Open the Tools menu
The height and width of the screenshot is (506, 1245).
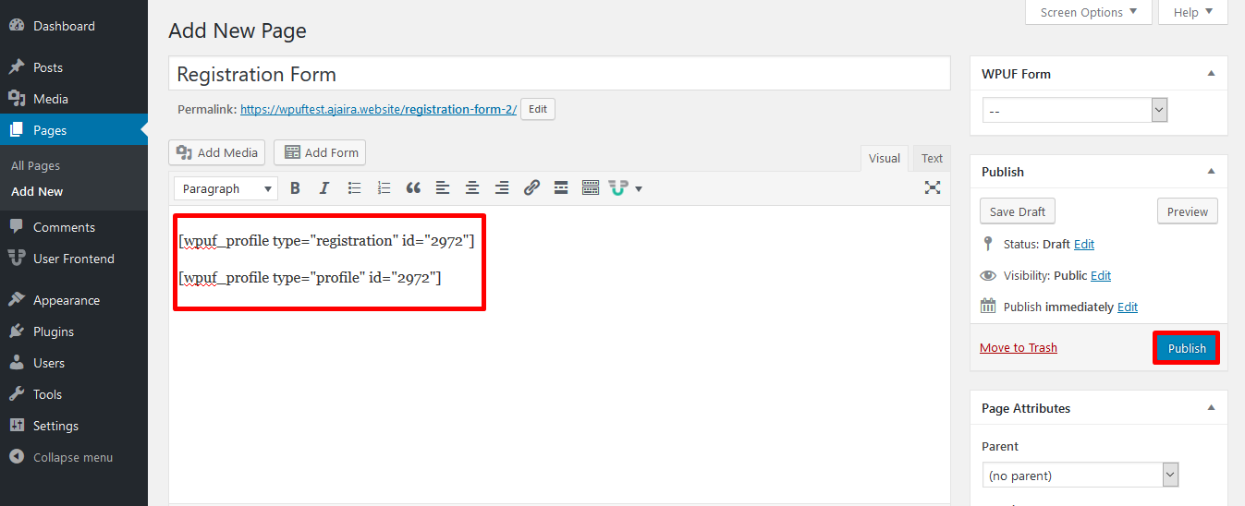[x=74, y=394]
